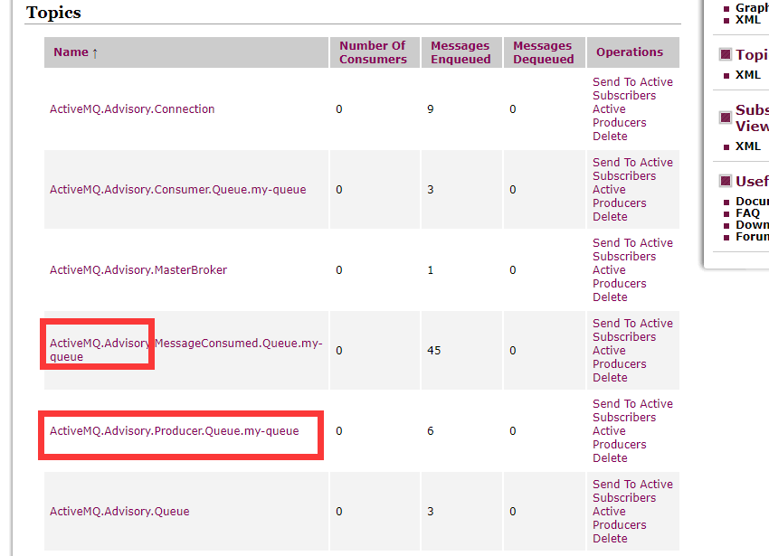The width and height of the screenshot is (769, 556).
Task: View Active Producers for MessageConsumed topic
Action: pyautogui.click(x=620, y=357)
